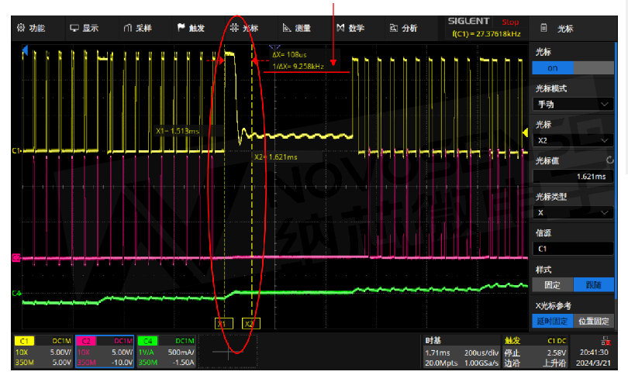Image resolution: width=628 pixels, height=375 pixels.
Task: Click the 1.621ms cursor value field
Action: click(573, 176)
